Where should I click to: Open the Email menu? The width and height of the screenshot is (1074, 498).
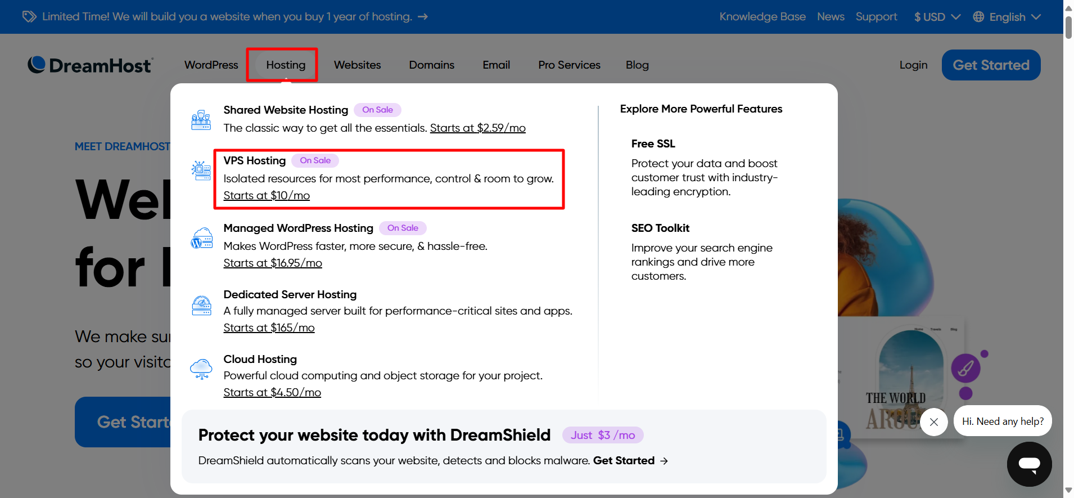(x=497, y=65)
